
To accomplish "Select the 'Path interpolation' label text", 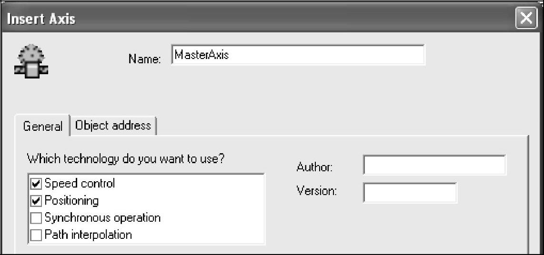I will tap(88, 235).
